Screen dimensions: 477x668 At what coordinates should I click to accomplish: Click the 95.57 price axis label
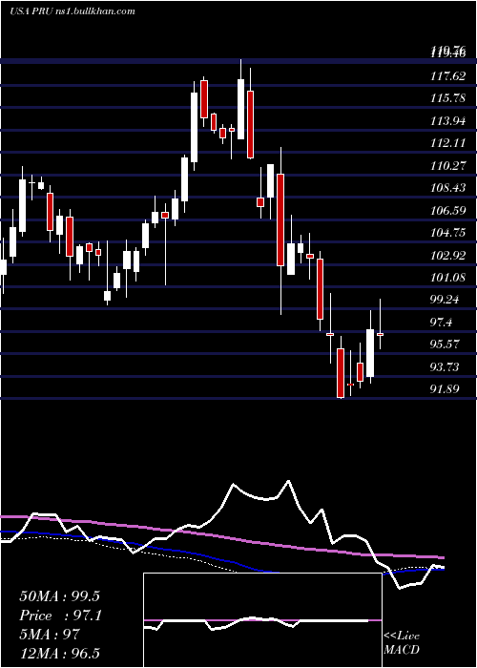(446, 344)
